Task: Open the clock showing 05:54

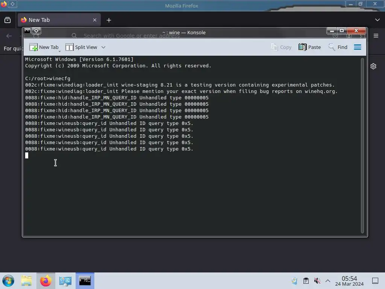Action: click(x=349, y=281)
